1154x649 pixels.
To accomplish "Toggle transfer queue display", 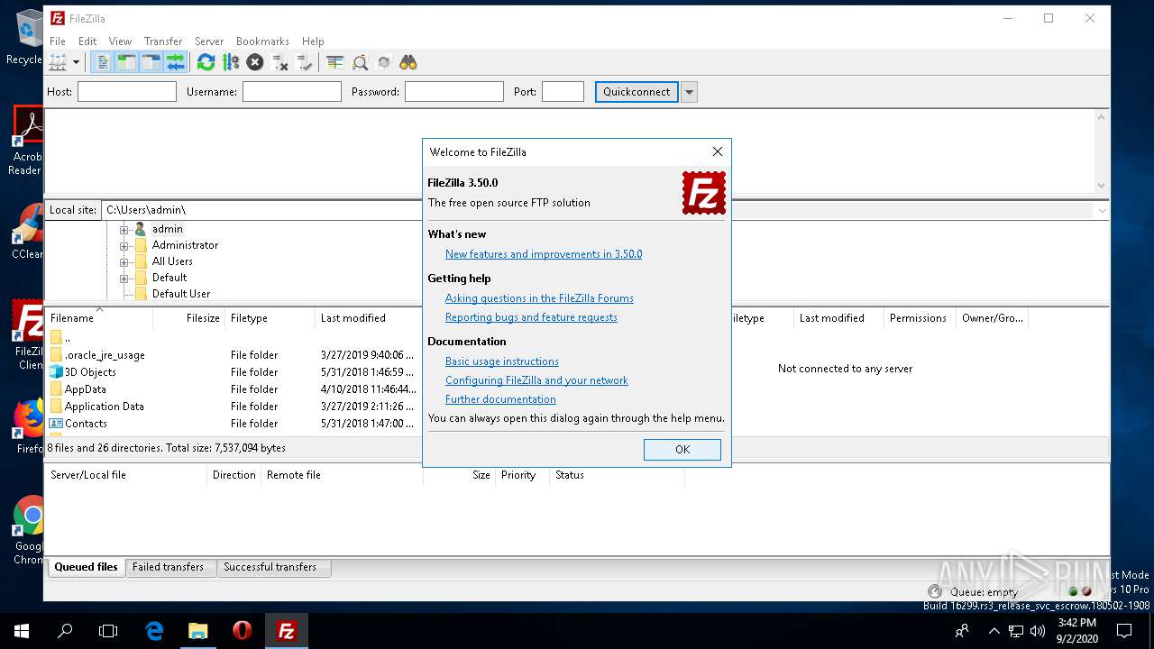I will 175,62.
